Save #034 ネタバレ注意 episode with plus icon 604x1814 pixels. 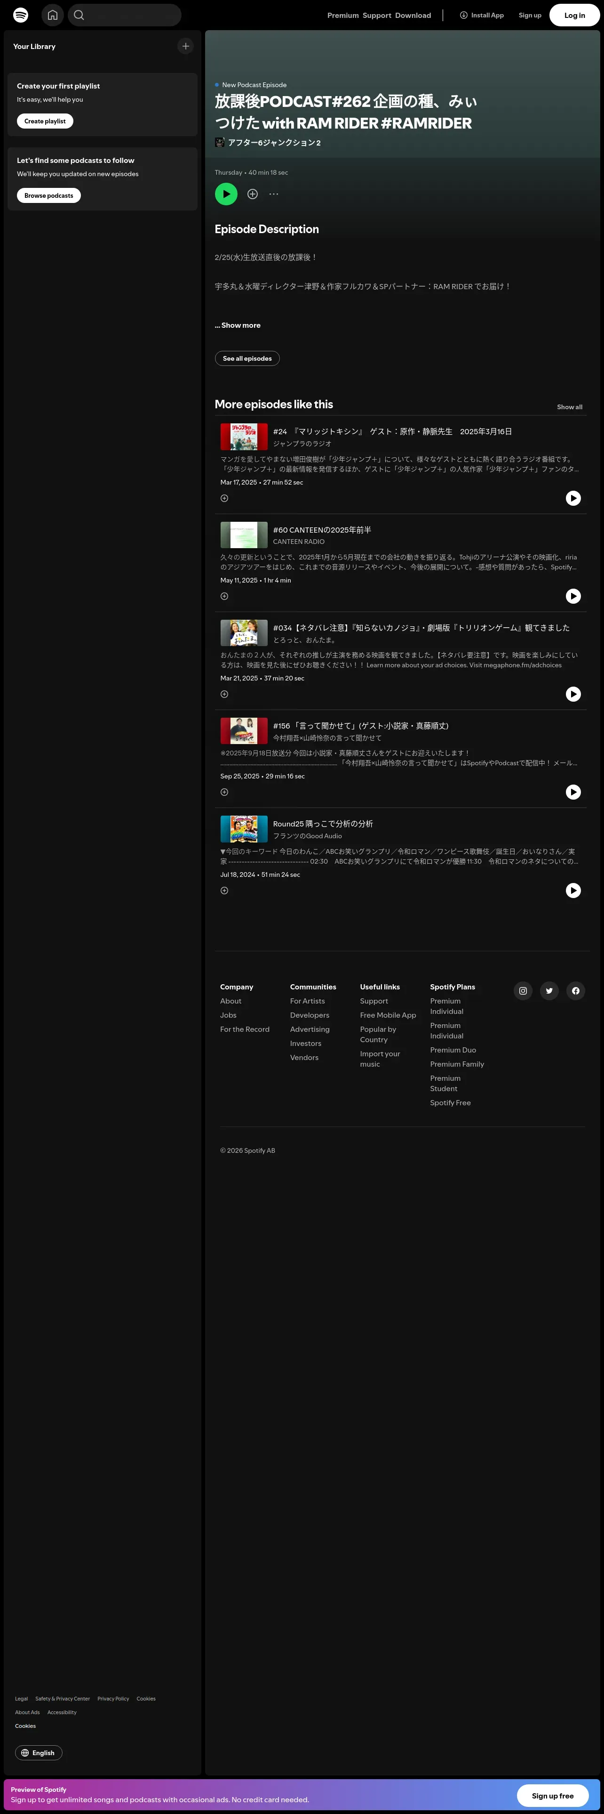click(x=224, y=694)
